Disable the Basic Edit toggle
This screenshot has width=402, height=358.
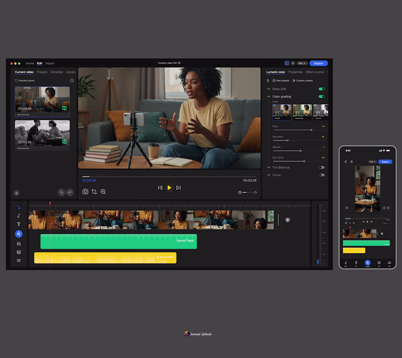click(x=322, y=89)
